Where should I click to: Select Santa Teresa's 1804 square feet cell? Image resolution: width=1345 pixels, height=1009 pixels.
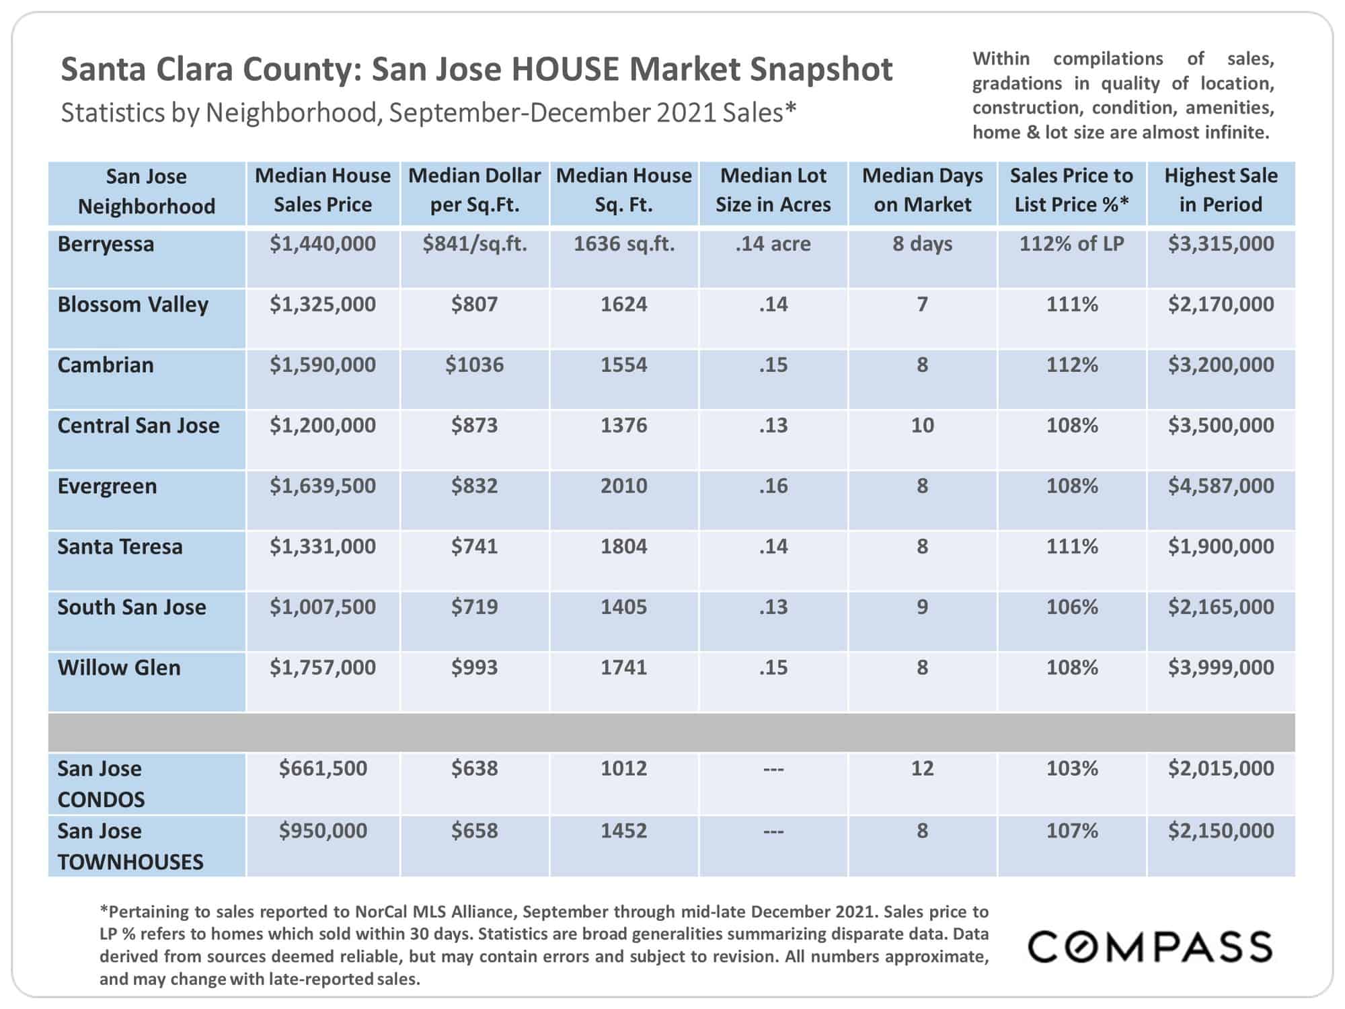624,560
